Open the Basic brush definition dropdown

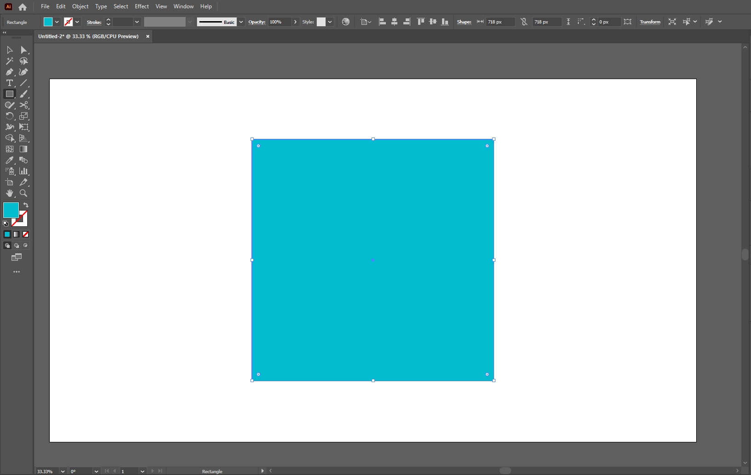(241, 22)
